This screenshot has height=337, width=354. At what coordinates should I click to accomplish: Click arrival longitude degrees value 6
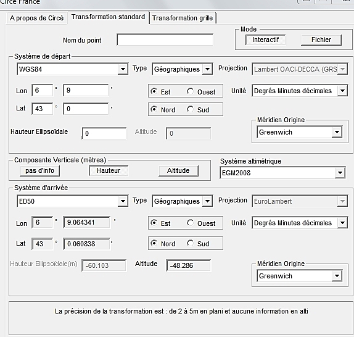click(x=42, y=222)
